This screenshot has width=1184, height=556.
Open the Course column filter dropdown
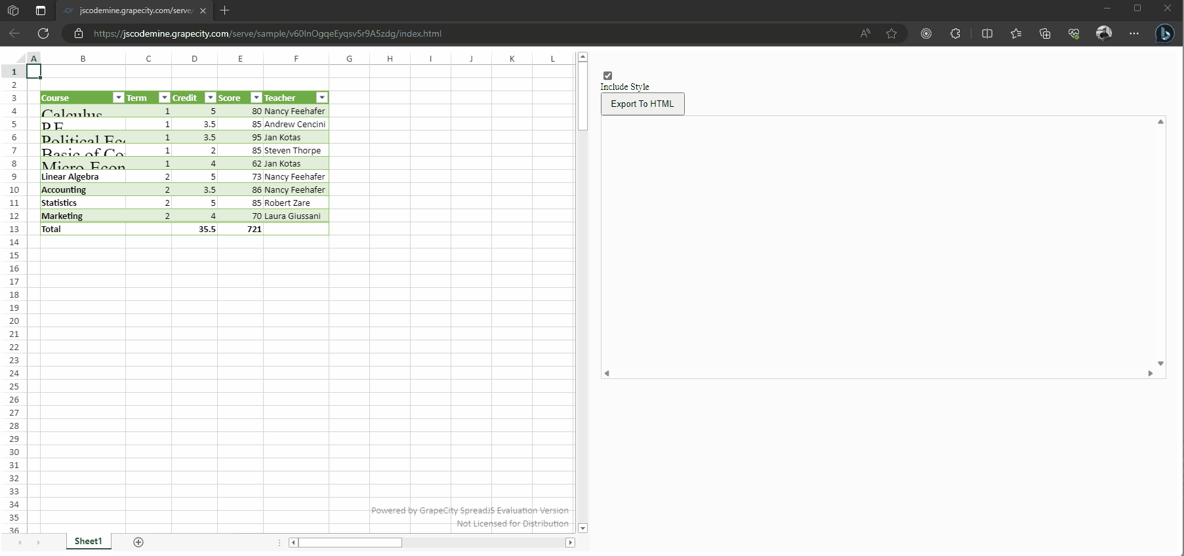coord(119,98)
